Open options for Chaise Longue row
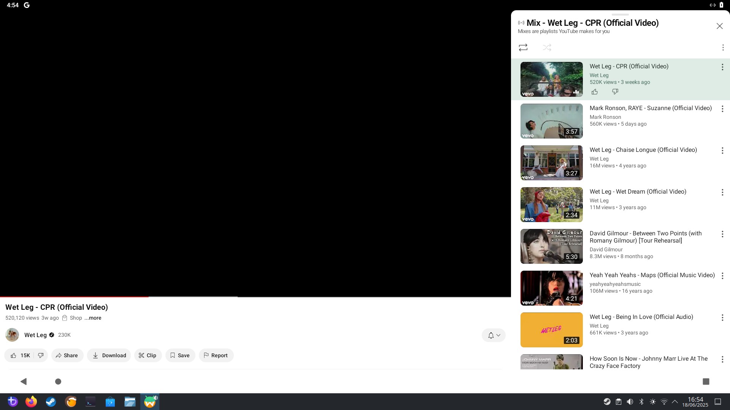This screenshot has height=410, width=730. point(722,151)
